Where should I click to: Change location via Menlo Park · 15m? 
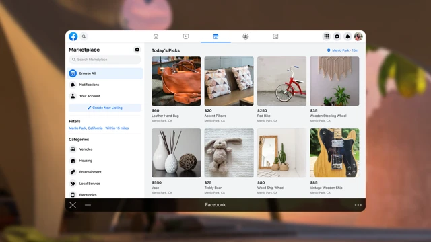(x=343, y=50)
